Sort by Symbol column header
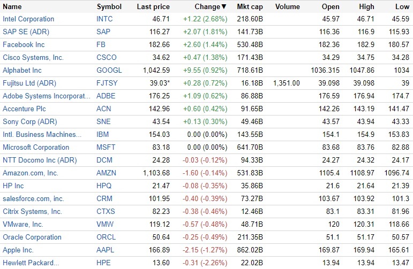Viewport: 413px width, 269px height. pos(109,7)
